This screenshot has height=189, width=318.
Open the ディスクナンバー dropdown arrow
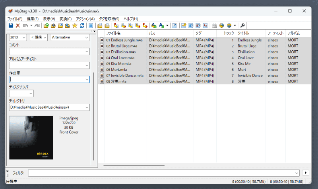(x=31, y=94)
